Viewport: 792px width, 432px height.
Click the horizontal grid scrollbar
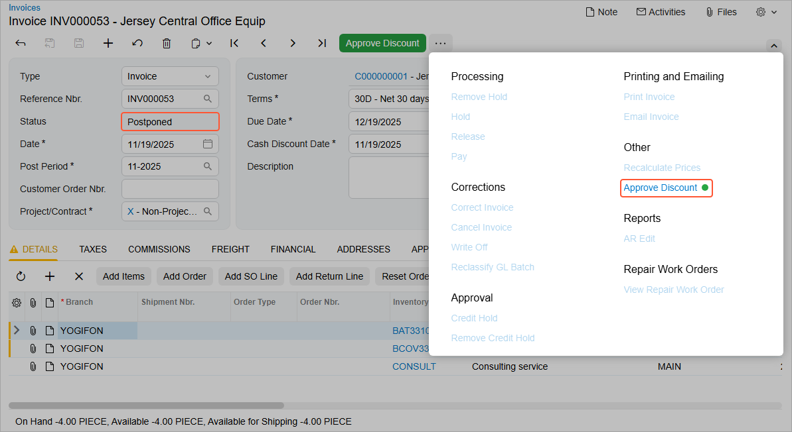coord(147,405)
